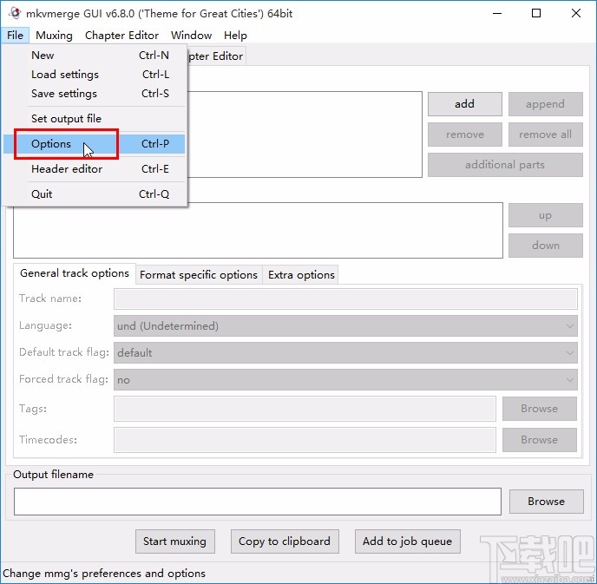Open the Chapter Editor menu
The height and width of the screenshot is (584, 597).
click(x=121, y=36)
